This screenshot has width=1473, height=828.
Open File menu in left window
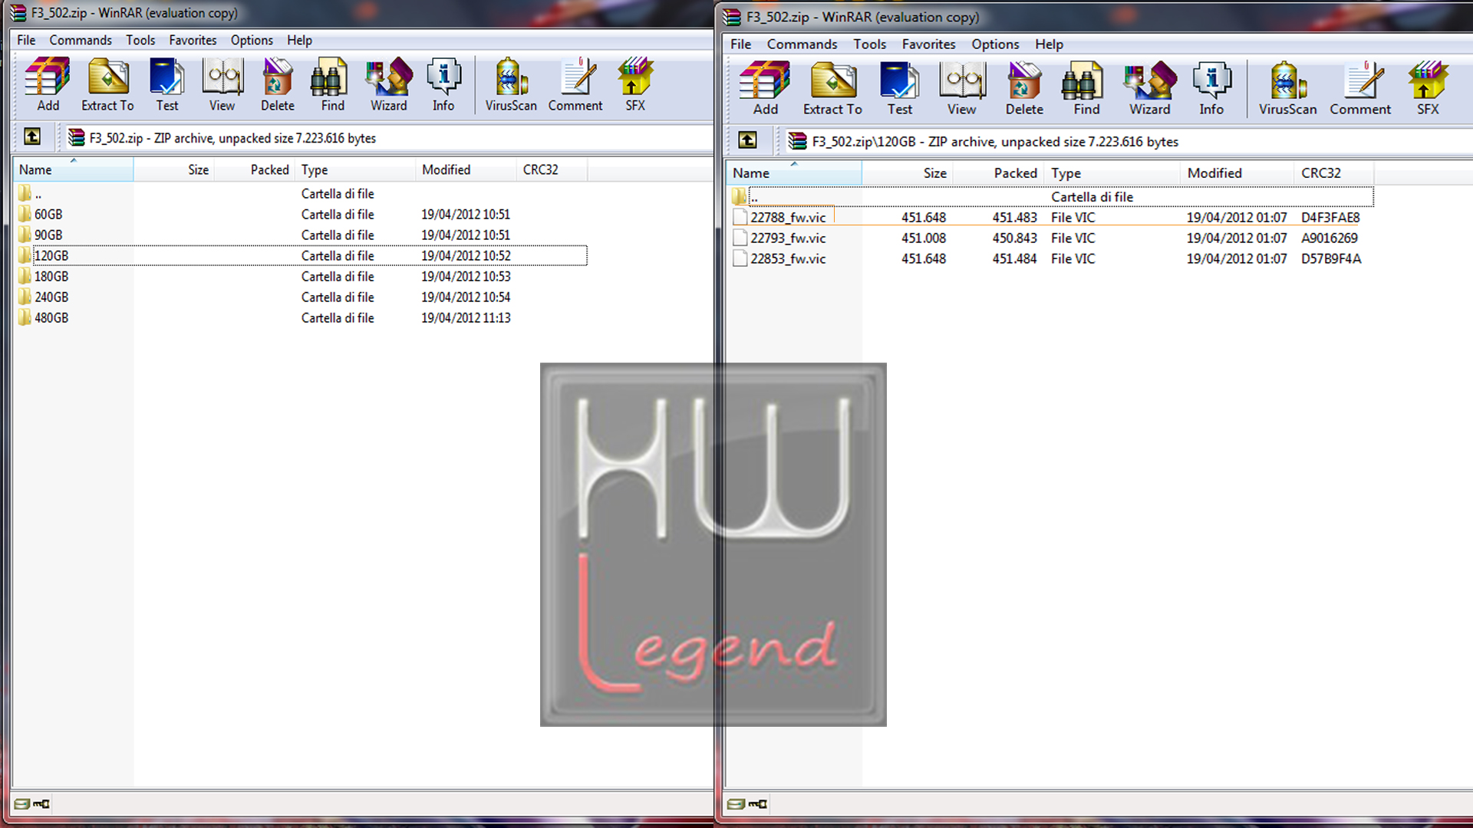(x=26, y=40)
